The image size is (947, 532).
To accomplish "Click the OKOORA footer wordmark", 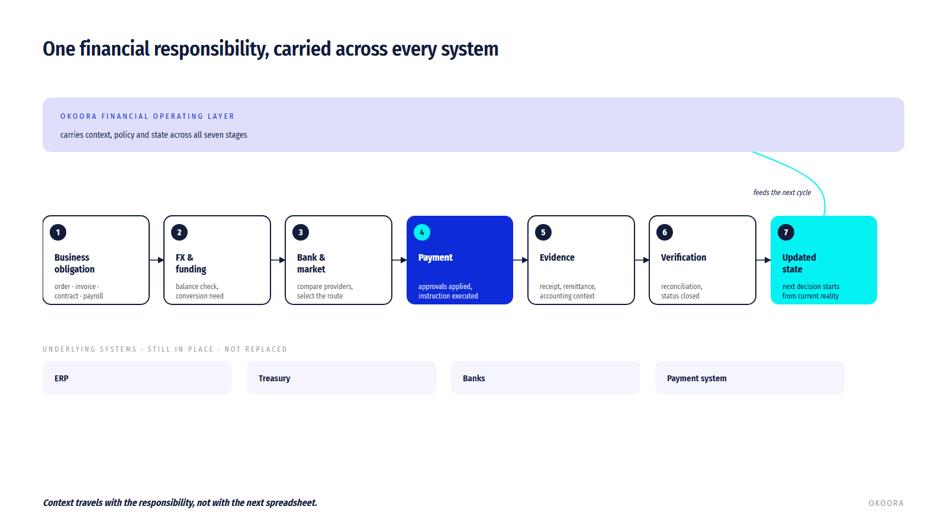I will pos(886,504).
